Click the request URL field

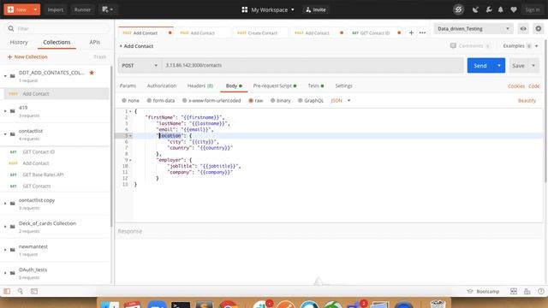tap(313, 65)
